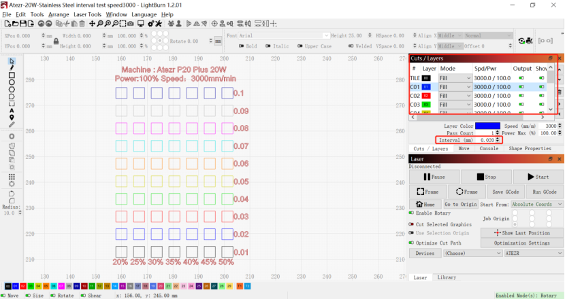Toggle Cut Selected Graphics switch
This screenshot has height=299, width=565.
click(411, 224)
